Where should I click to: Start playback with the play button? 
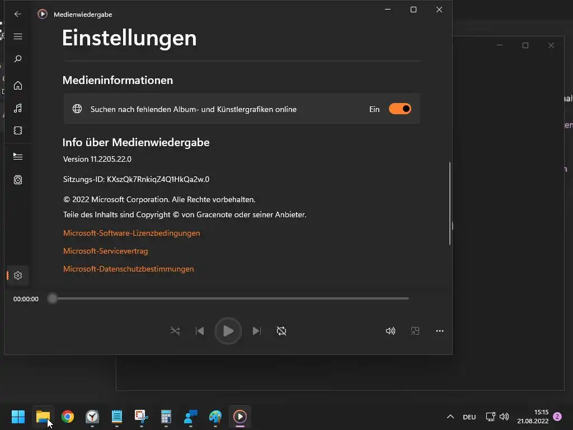(x=228, y=331)
